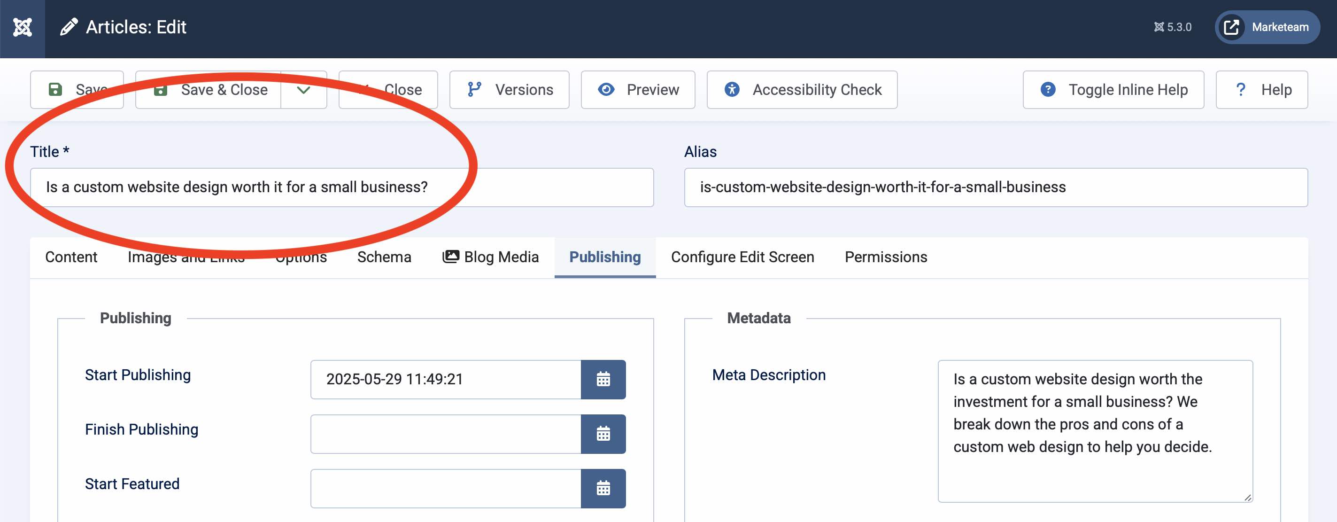Viewport: 1337px width, 522px height.
Task: Open the Finish Publishing calendar picker
Action: click(x=603, y=434)
